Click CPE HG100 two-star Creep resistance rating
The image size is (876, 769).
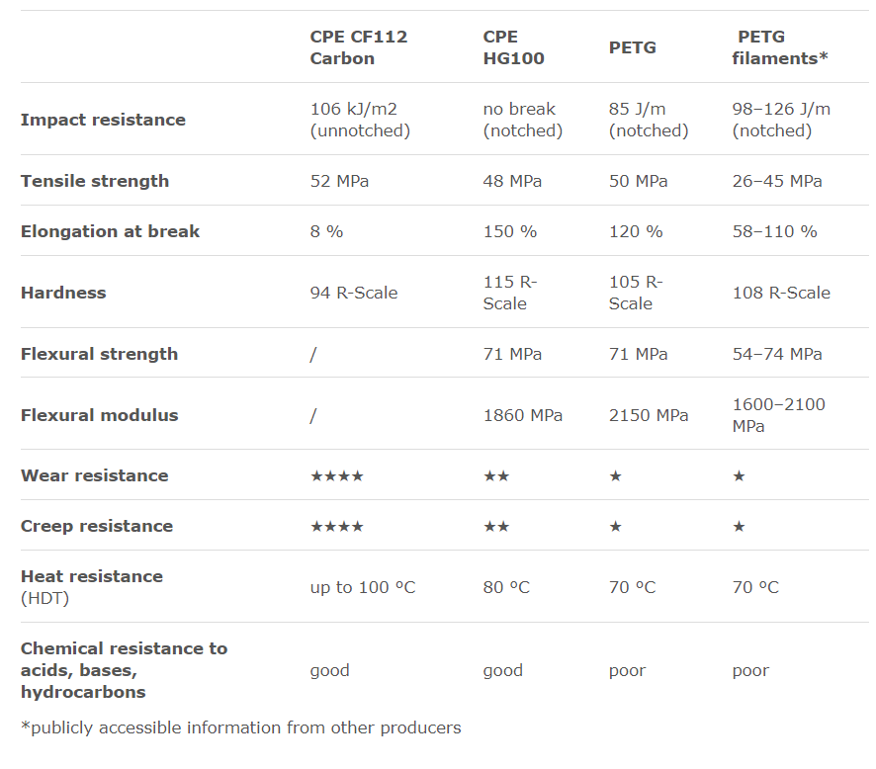(x=496, y=526)
